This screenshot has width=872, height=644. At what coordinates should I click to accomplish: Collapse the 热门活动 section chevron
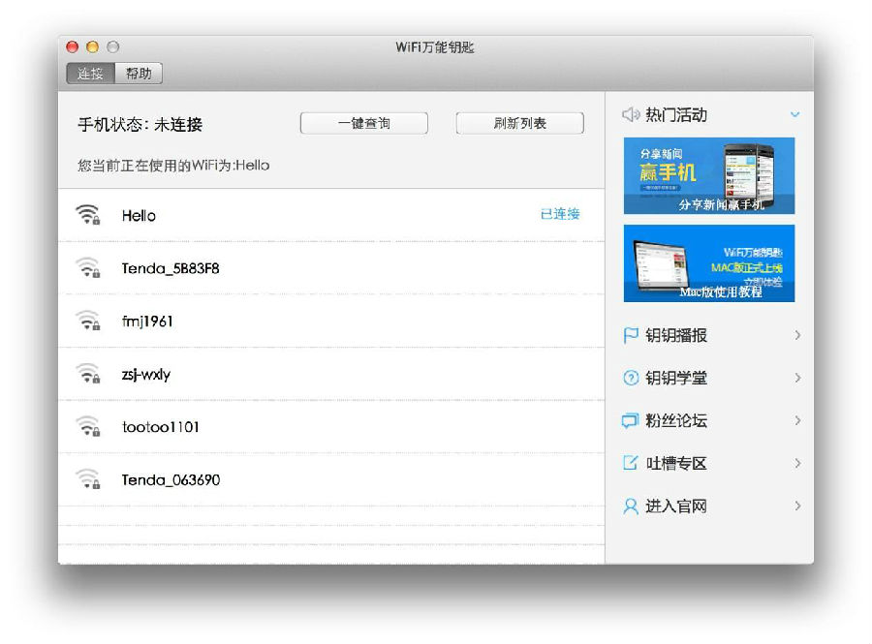click(x=796, y=114)
